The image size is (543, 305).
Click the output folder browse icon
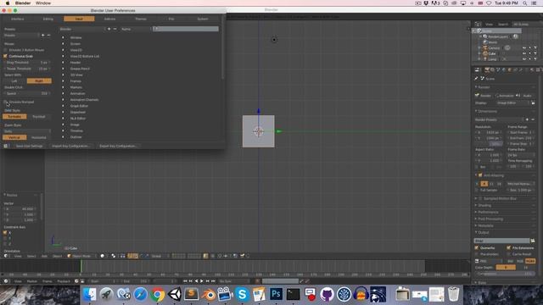click(x=533, y=241)
